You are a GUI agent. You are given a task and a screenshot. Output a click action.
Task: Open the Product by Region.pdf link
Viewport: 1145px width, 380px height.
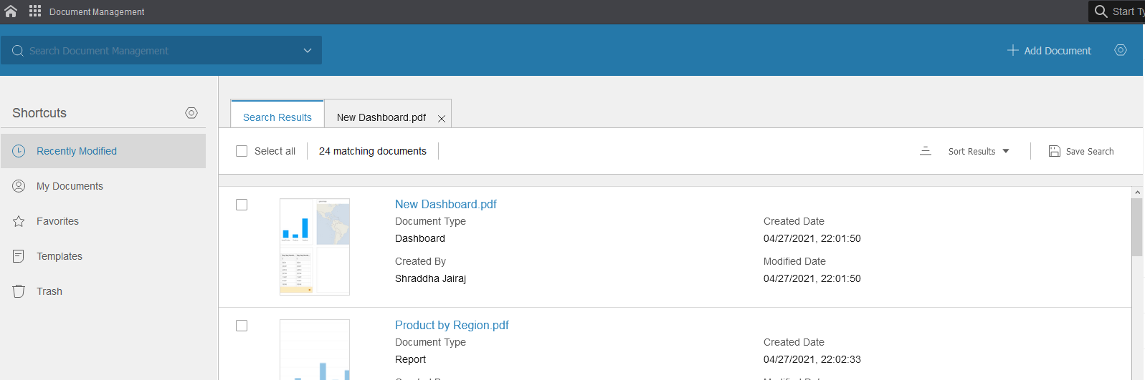tap(452, 325)
